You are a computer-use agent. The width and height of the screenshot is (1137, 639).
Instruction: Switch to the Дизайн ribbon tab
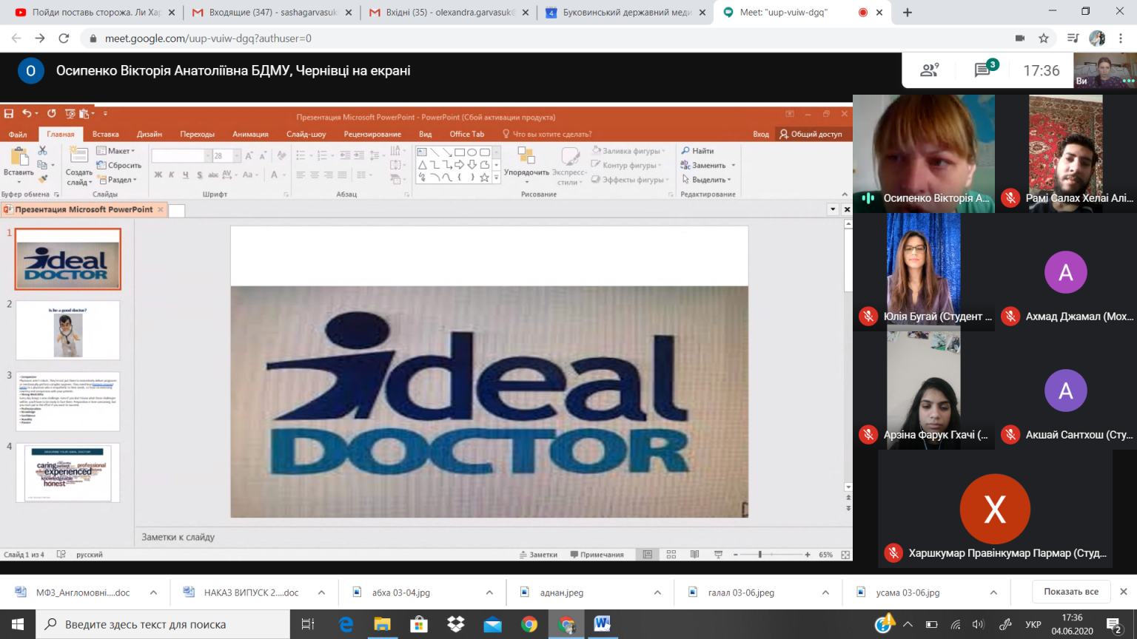[x=150, y=135]
